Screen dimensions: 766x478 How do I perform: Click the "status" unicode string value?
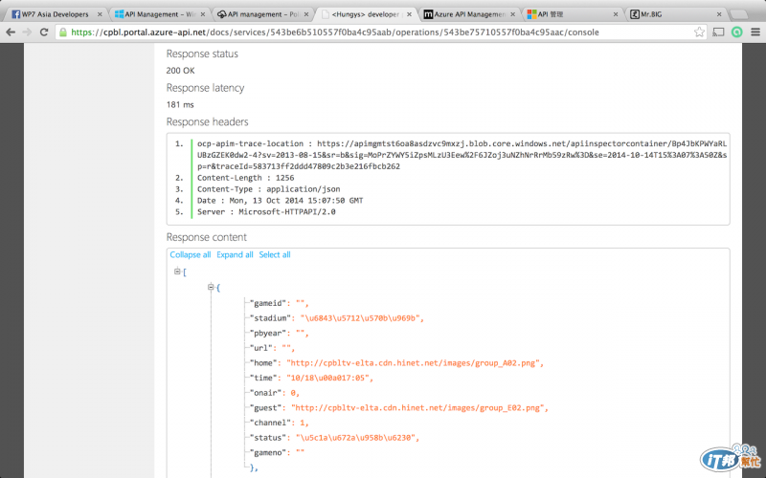point(357,438)
